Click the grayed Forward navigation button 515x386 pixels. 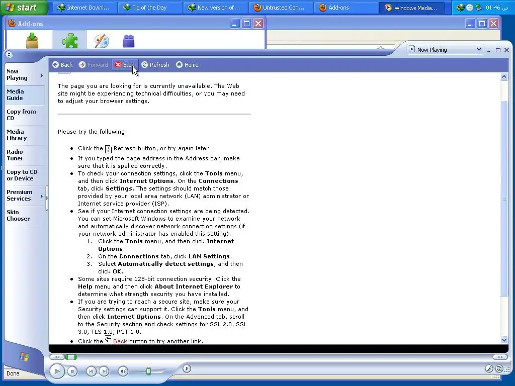pyautogui.click(x=93, y=65)
